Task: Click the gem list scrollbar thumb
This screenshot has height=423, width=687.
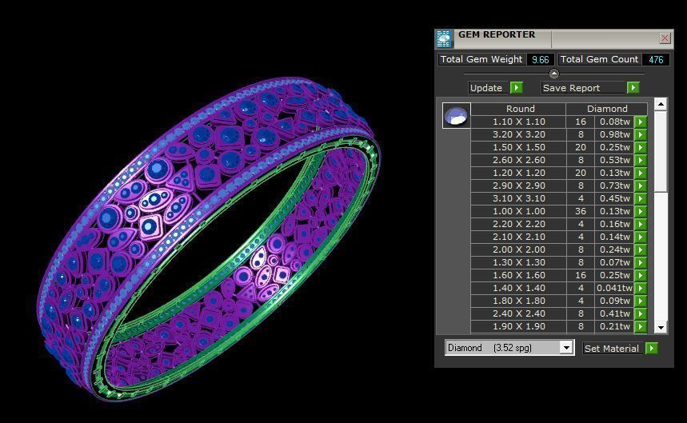Action: [x=661, y=151]
